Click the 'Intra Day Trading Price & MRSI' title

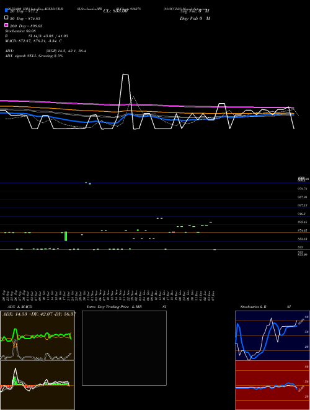126,307
